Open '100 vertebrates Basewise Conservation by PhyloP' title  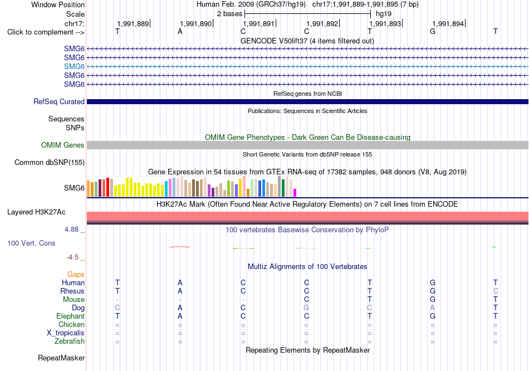[x=307, y=230]
